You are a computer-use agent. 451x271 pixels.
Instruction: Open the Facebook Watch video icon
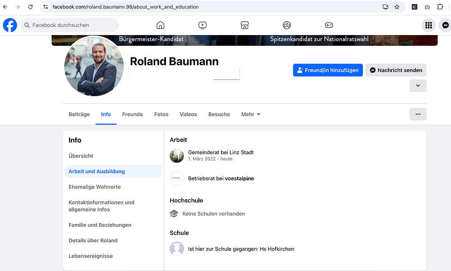(x=202, y=25)
